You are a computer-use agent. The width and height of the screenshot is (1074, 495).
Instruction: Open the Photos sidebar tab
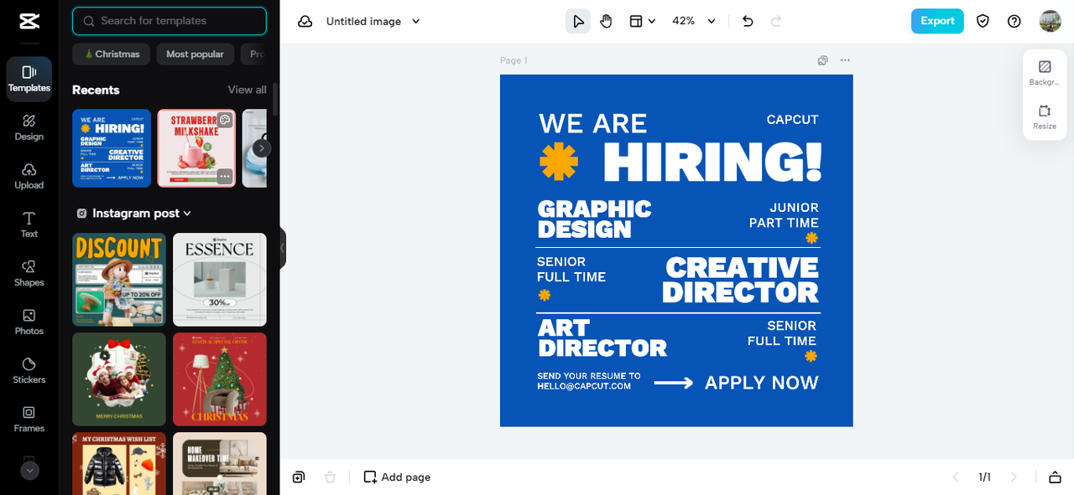point(29,322)
